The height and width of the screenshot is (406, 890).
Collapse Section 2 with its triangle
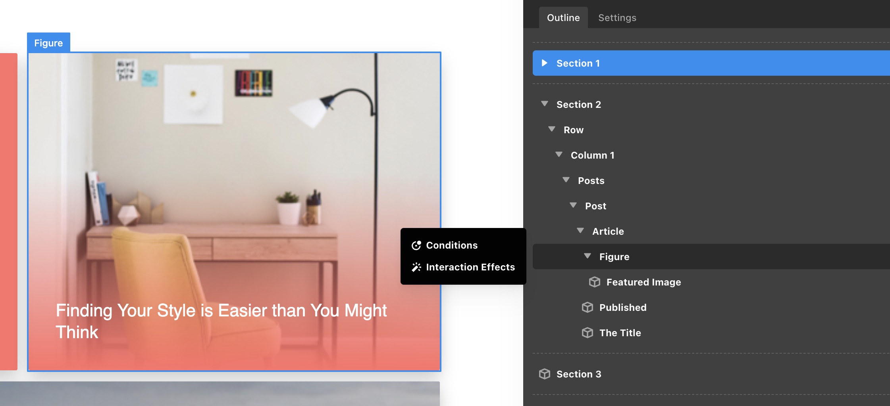click(x=545, y=104)
